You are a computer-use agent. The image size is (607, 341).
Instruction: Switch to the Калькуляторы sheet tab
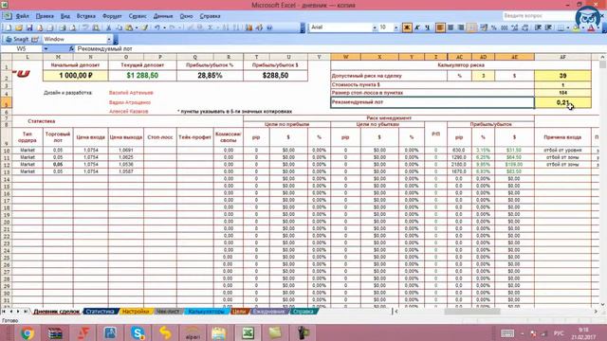point(207,312)
